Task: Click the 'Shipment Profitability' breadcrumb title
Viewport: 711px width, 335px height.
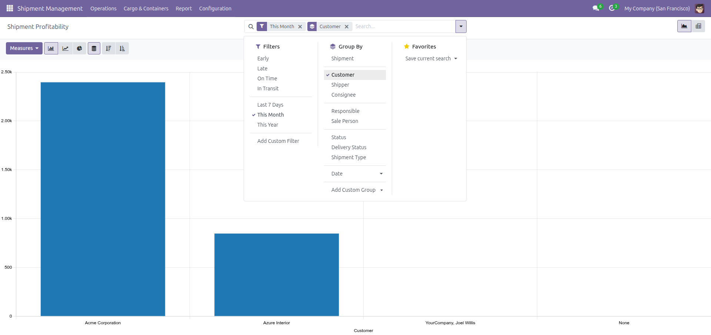Action: [38, 27]
